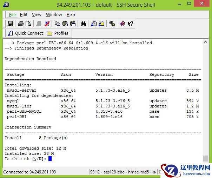212x178 pixels.
Task: Click 'Transaction Summary' heading text
Action: pyautogui.click(x=28, y=127)
